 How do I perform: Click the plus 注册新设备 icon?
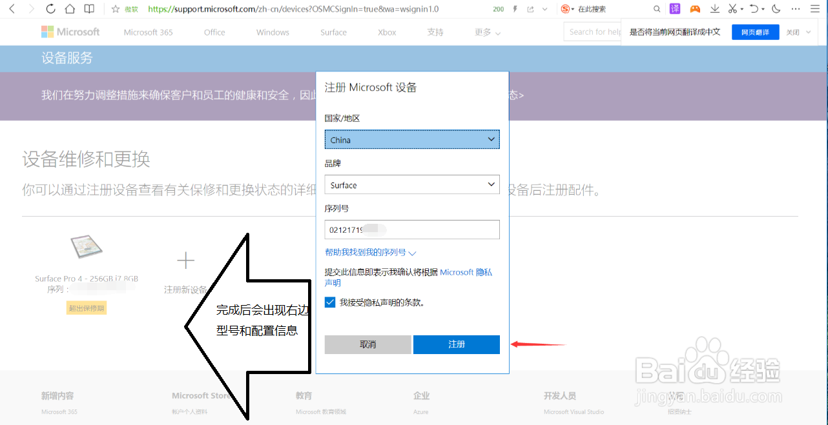(x=186, y=261)
